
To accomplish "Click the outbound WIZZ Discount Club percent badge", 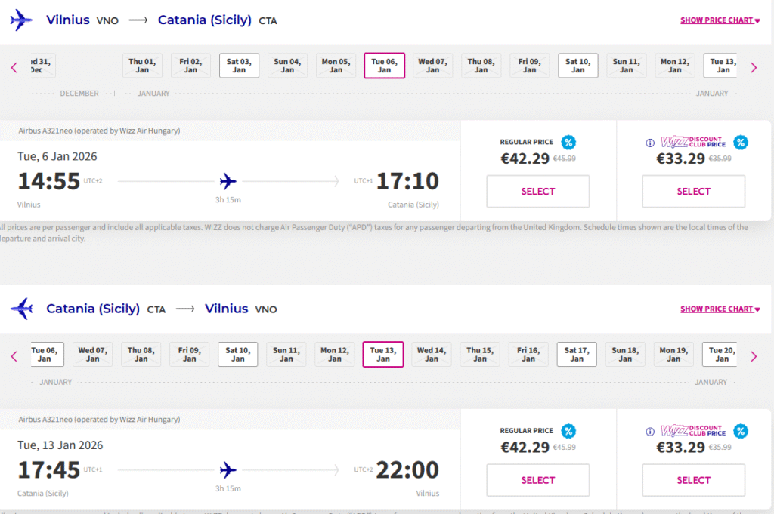I will [740, 142].
